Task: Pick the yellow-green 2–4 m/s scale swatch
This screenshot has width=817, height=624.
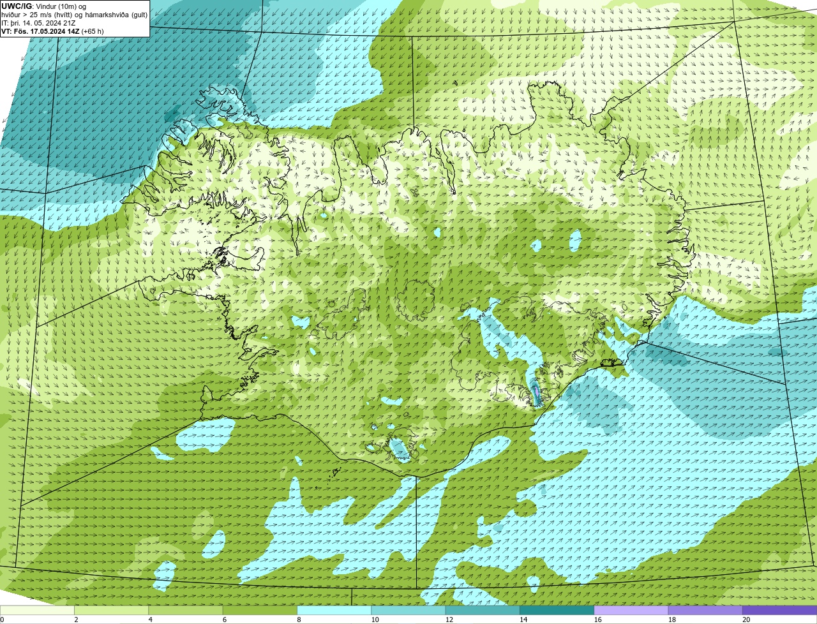Action: click(111, 610)
